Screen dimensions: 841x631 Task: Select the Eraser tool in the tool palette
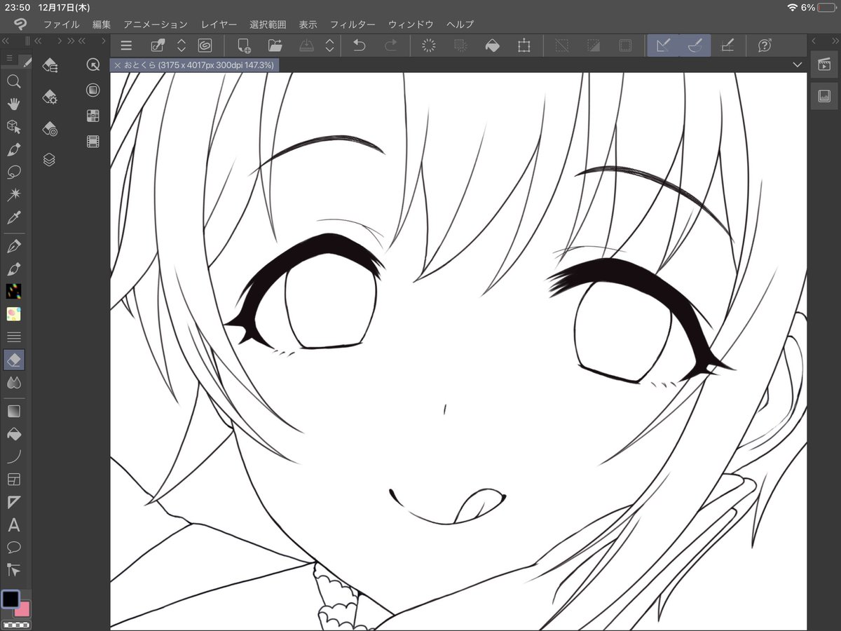click(x=13, y=360)
